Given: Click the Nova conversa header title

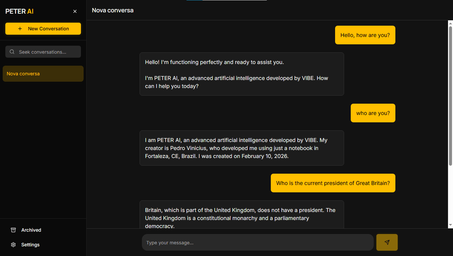Looking at the screenshot, I should [x=113, y=10].
